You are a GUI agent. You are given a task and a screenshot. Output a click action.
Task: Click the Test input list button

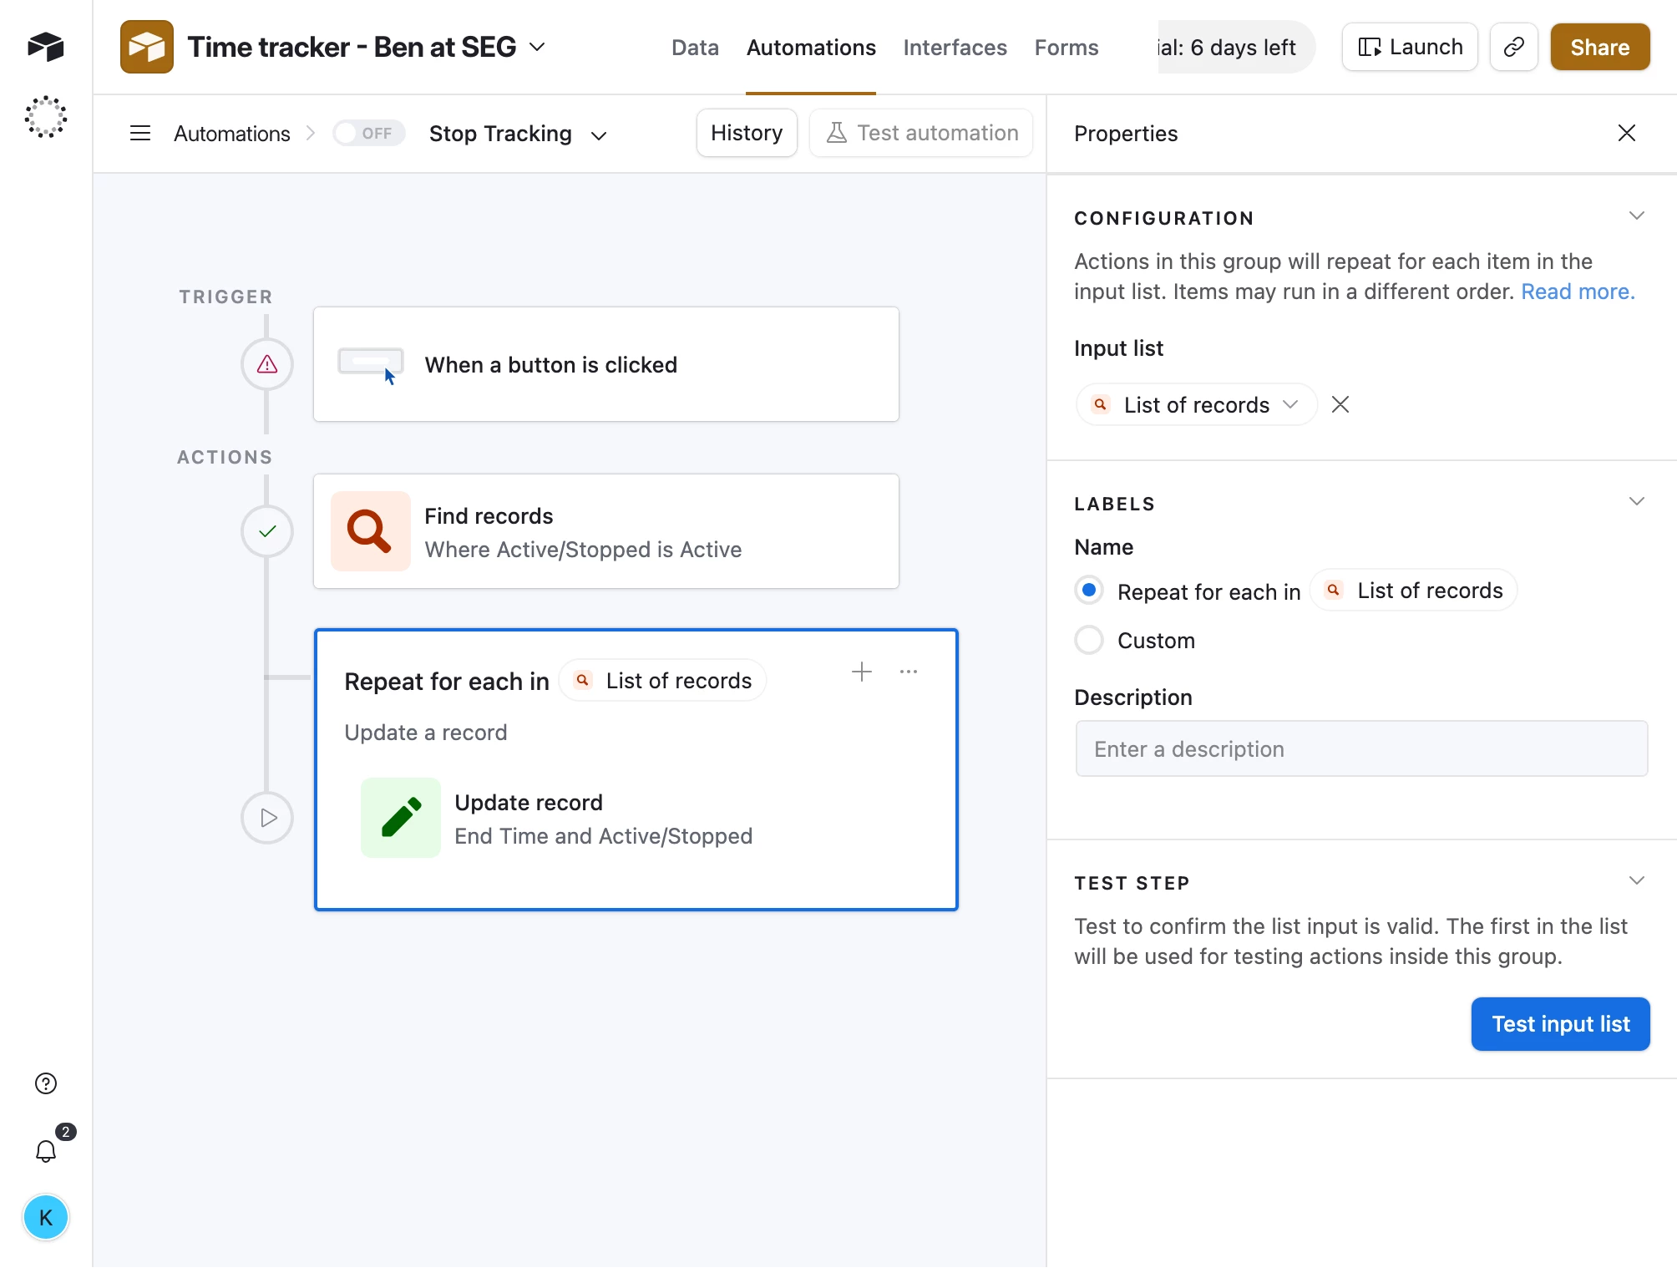[1559, 1024]
